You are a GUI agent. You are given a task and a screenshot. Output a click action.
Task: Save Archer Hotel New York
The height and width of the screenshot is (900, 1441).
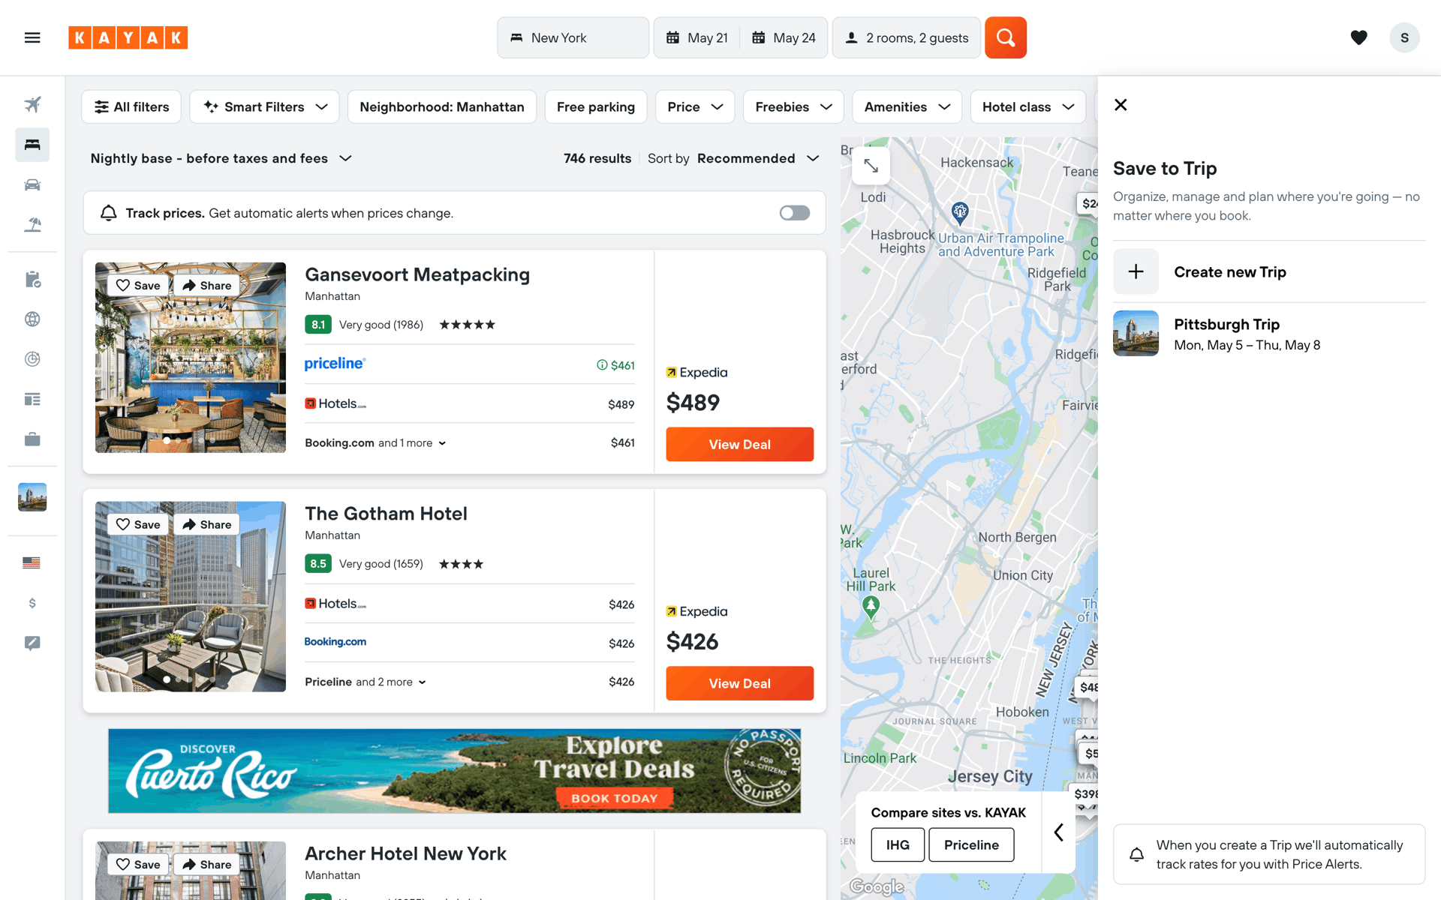pos(138,865)
